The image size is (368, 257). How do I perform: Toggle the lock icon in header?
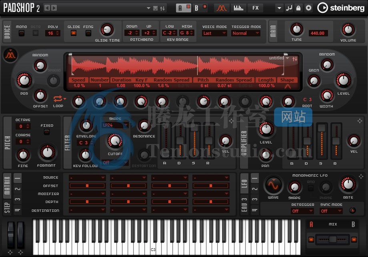pos(298,8)
